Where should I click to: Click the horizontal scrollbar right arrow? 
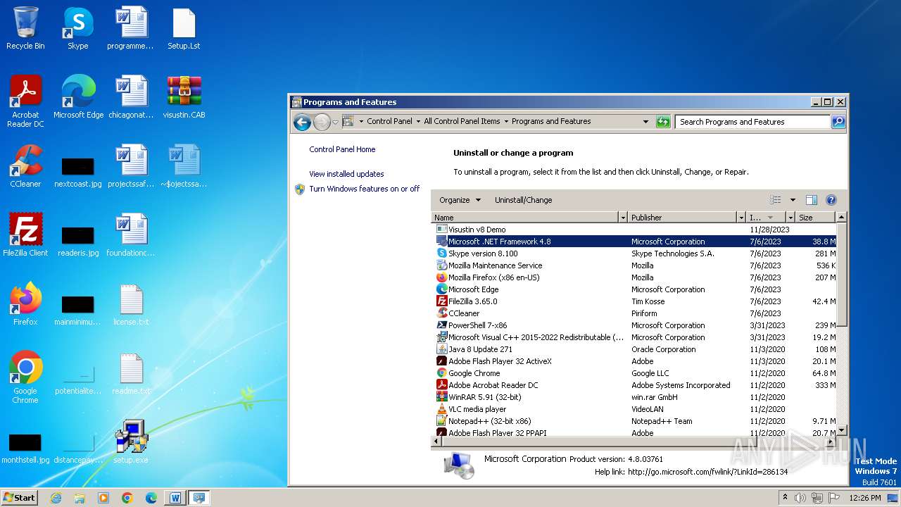click(x=831, y=441)
